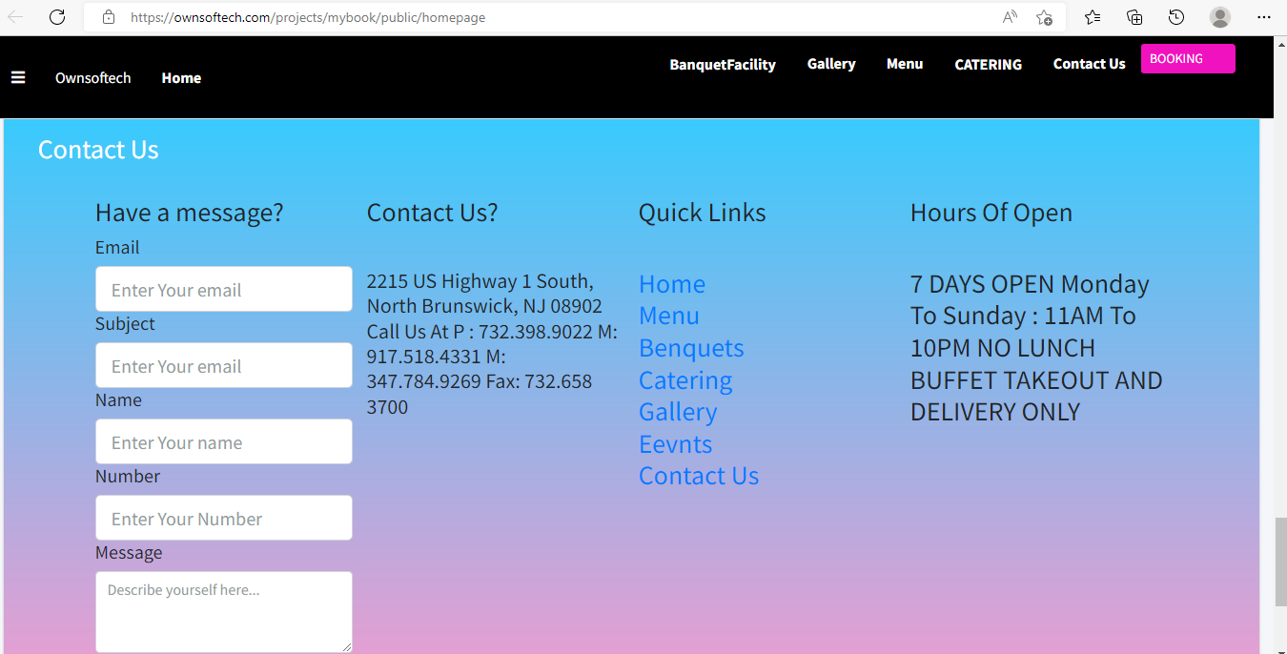
Task: Focus the Enter Your Number field
Action: pyautogui.click(x=224, y=518)
